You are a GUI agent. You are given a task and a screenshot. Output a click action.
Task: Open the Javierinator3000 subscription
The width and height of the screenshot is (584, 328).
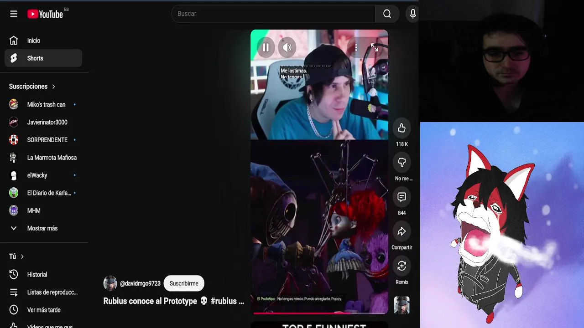43,123
